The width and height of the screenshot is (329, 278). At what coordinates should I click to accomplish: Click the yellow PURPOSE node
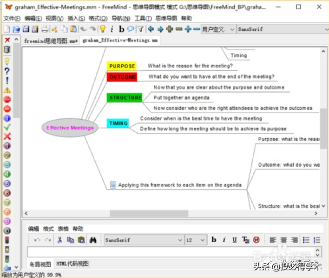click(122, 66)
